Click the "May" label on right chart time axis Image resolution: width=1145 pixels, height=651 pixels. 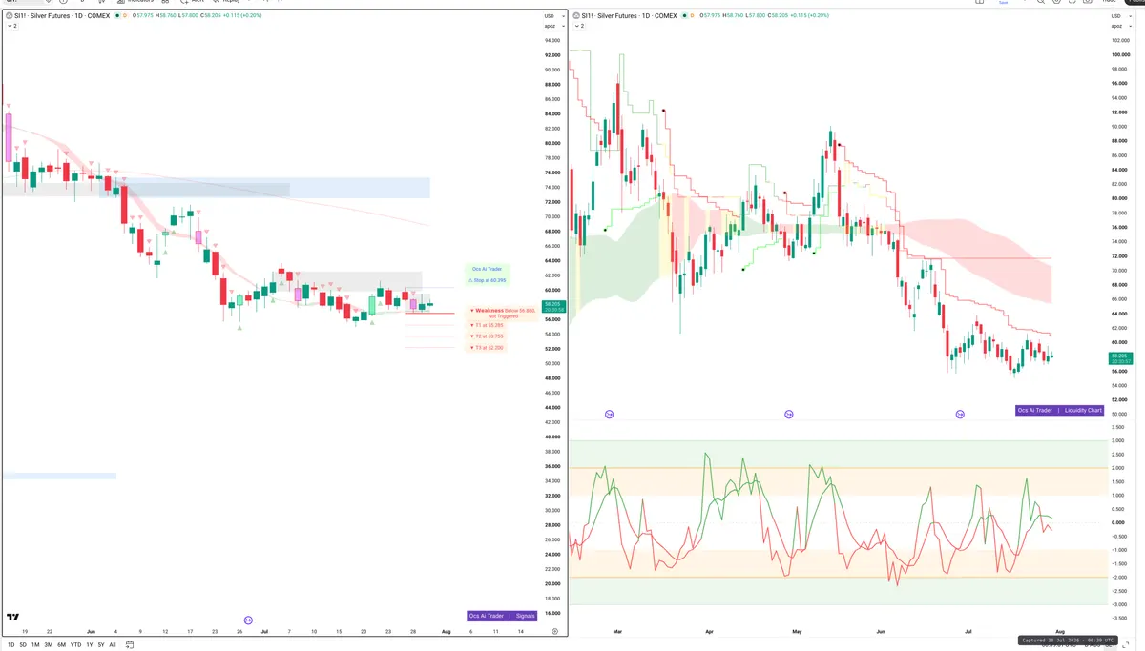[799, 631]
